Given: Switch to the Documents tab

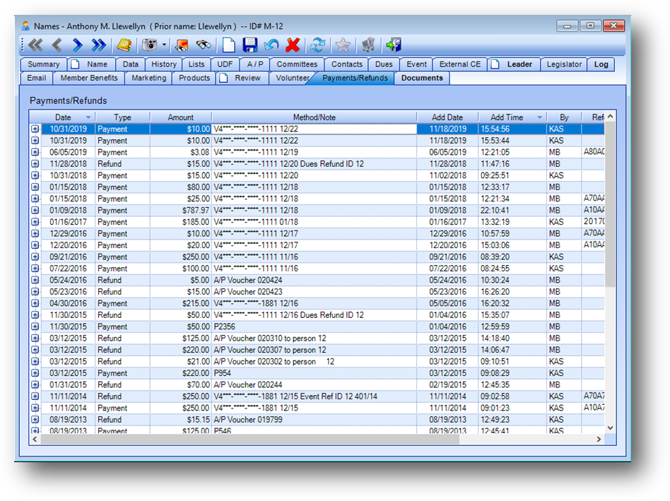Looking at the screenshot, I should click(x=422, y=78).
